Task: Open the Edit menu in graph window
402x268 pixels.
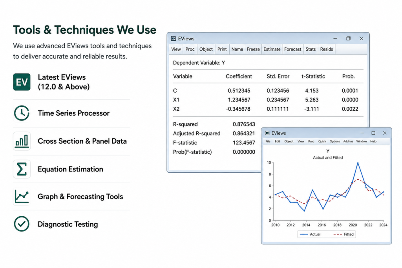Action: click(x=278, y=141)
